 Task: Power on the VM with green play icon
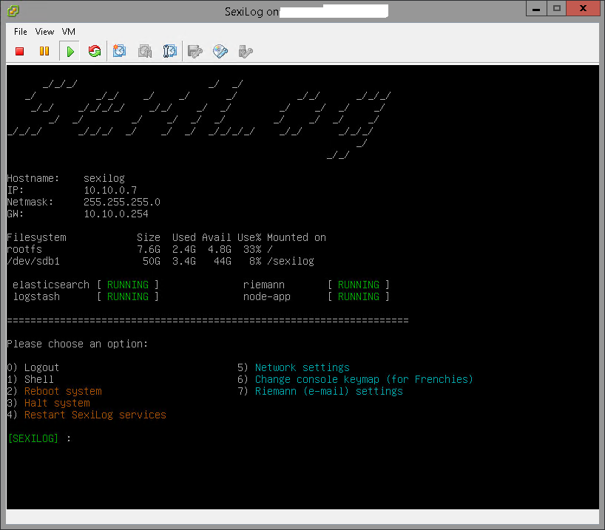coord(70,51)
